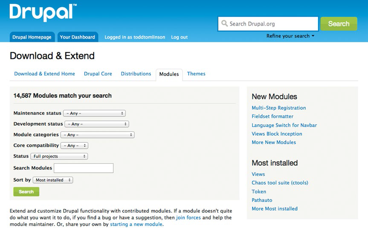
Task: Click starting a new module link
Action: (x=136, y=224)
